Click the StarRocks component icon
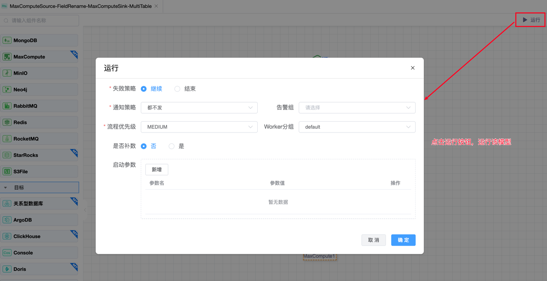 [x=7, y=155]
